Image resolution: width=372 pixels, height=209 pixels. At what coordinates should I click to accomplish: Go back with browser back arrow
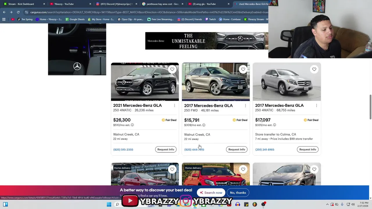(4, 12)
